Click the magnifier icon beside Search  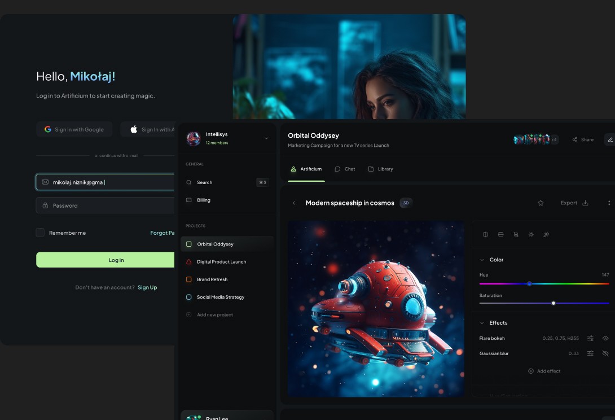click(188, 182)
